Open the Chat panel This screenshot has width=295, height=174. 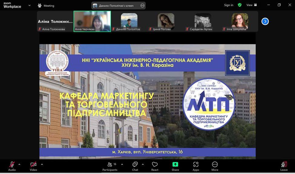tap(135, 166)
